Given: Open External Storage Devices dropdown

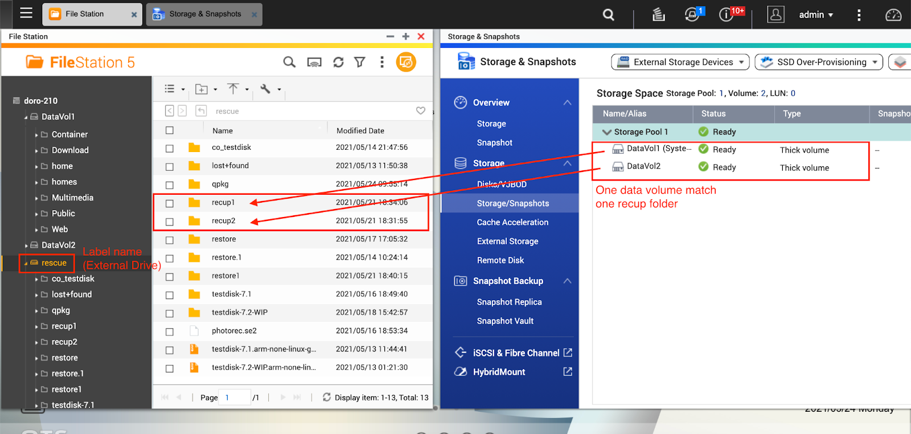Looking at the screenshot, I should 680,62.
